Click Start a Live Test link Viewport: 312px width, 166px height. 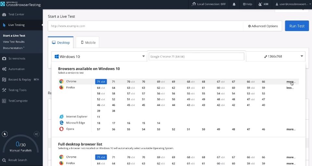14,35
